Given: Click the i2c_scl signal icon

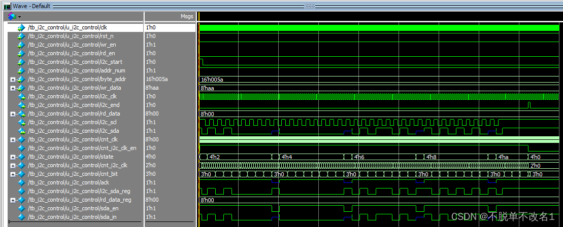Looking at the screenshot, I should coord(21,122).
